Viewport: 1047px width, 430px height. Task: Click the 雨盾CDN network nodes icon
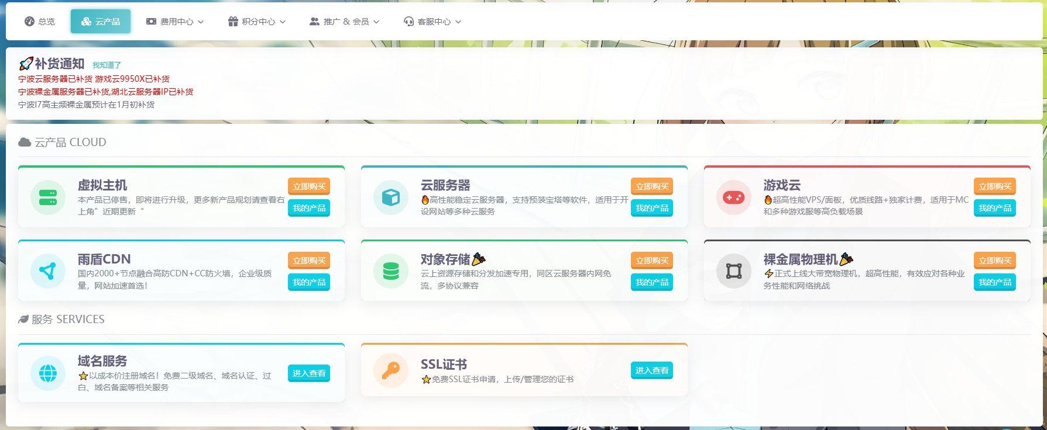(x=48, y=271)
